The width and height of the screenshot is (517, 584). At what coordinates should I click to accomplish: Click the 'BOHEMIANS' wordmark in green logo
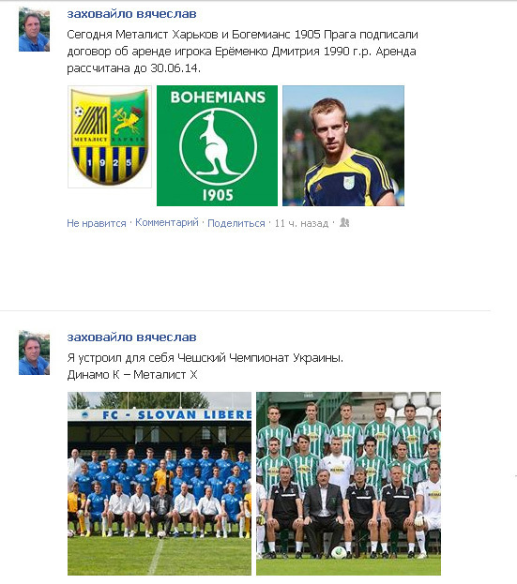[218, 97]
